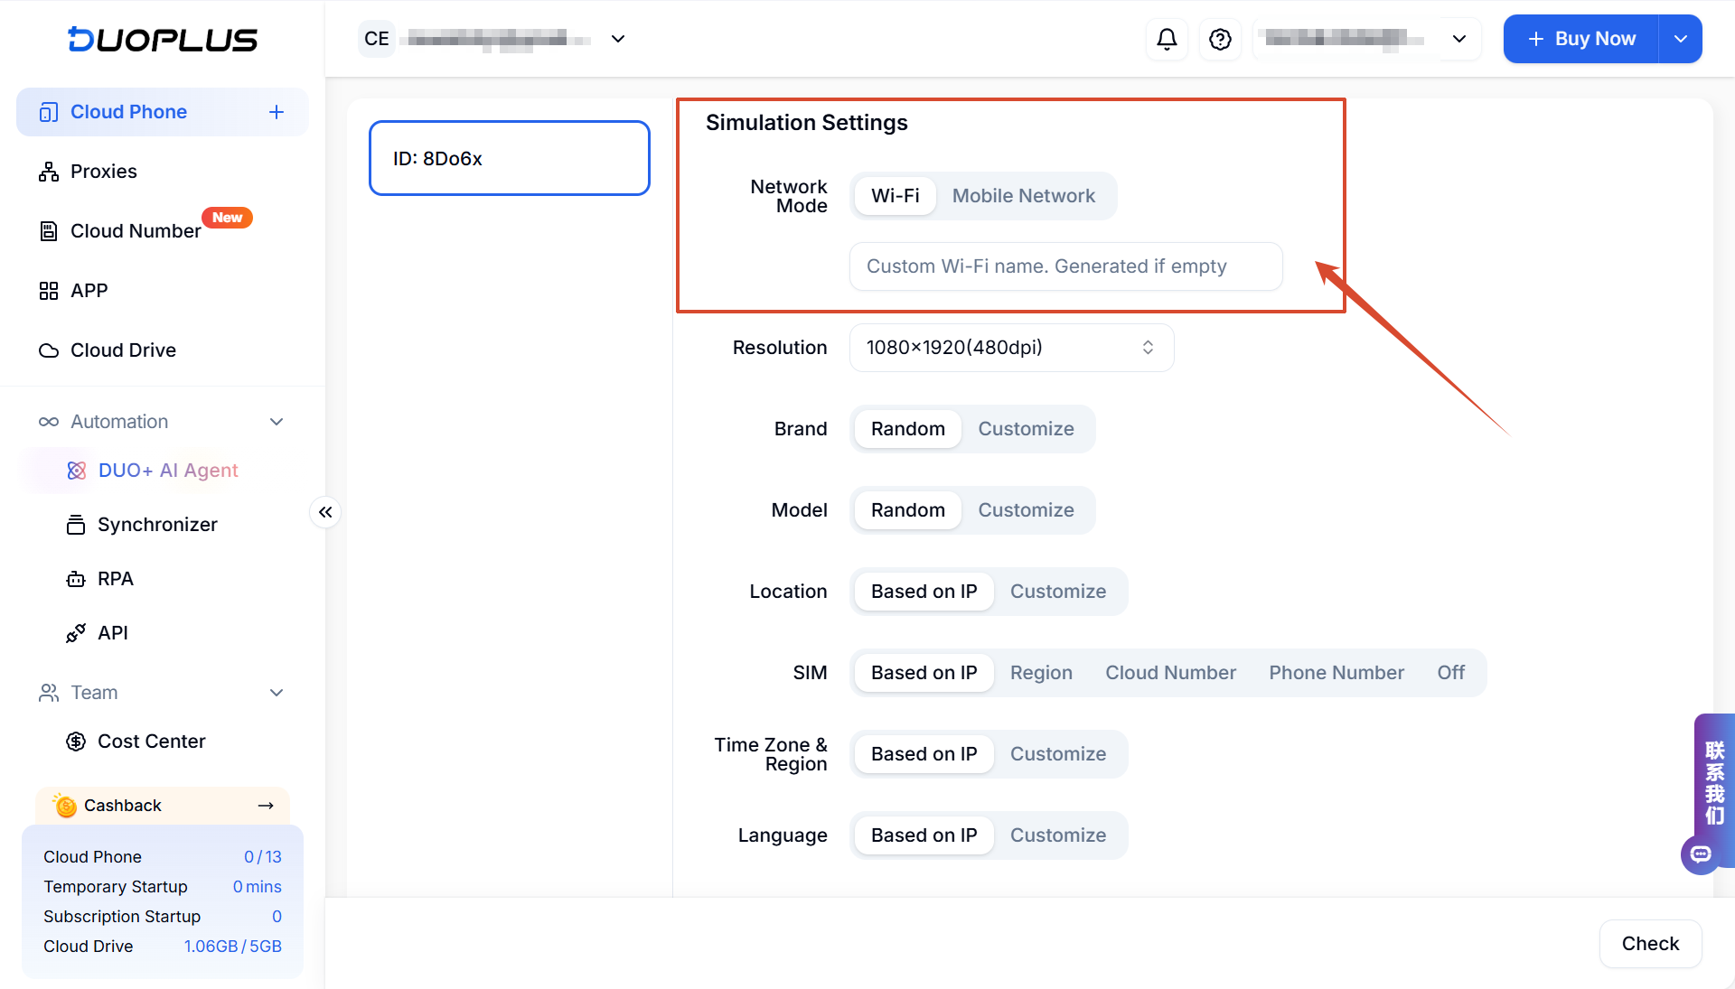This screenshot has height=989, width=1735.
Task: Set Location to Customize
Action: click(x=1057, y=592)
